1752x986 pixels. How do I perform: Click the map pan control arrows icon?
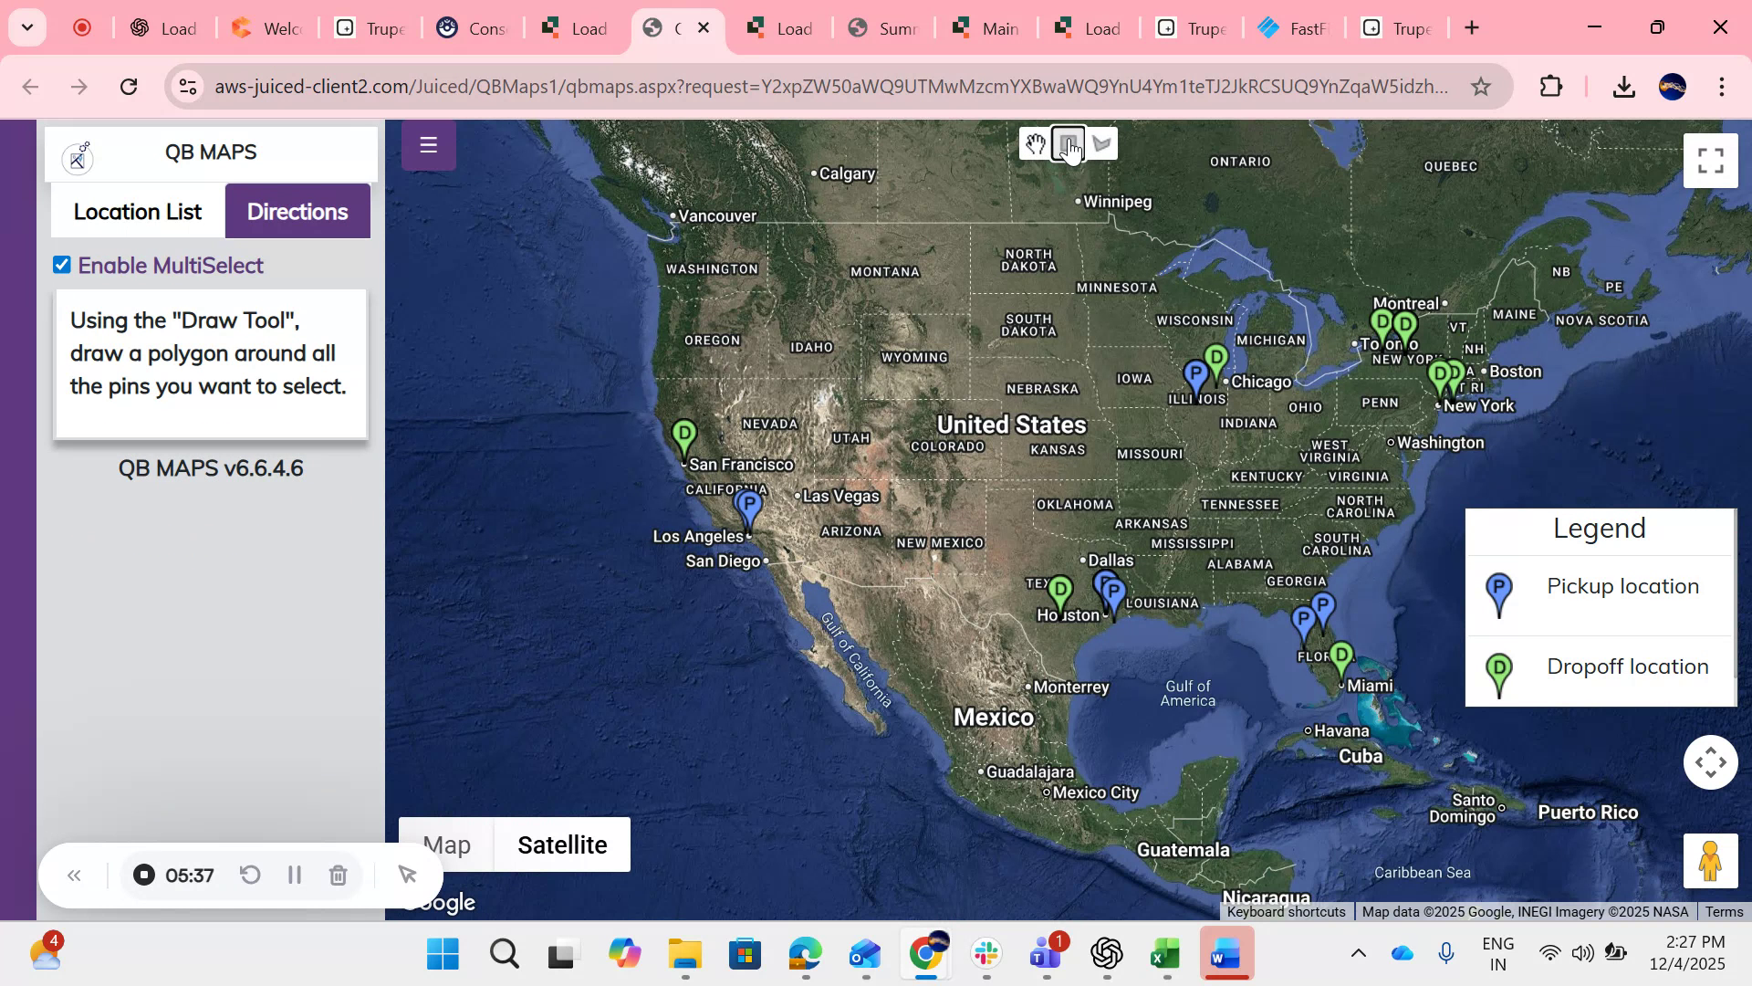coord(1710,762)
